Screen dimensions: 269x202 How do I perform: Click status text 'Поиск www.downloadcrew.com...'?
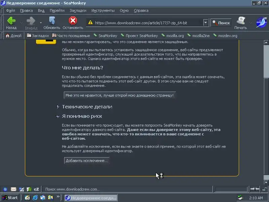point(73,189)
